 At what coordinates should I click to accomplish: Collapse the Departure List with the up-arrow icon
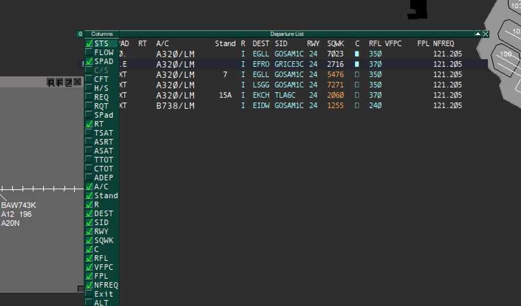coord(478,34)
